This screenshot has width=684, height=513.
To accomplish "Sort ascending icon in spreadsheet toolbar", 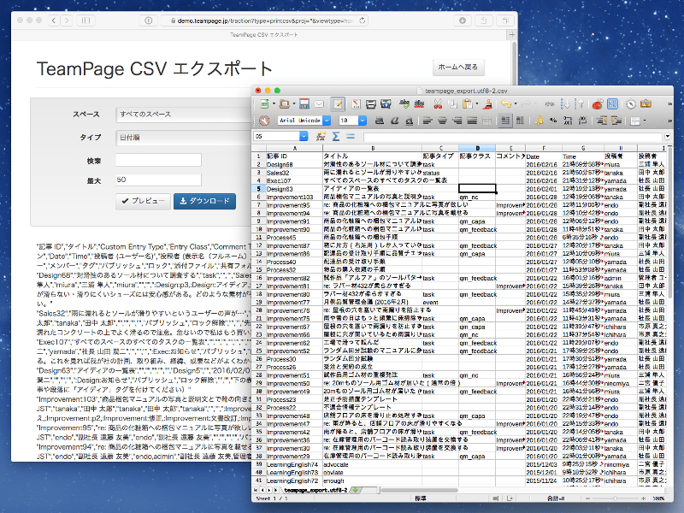I will coord(565,103).
